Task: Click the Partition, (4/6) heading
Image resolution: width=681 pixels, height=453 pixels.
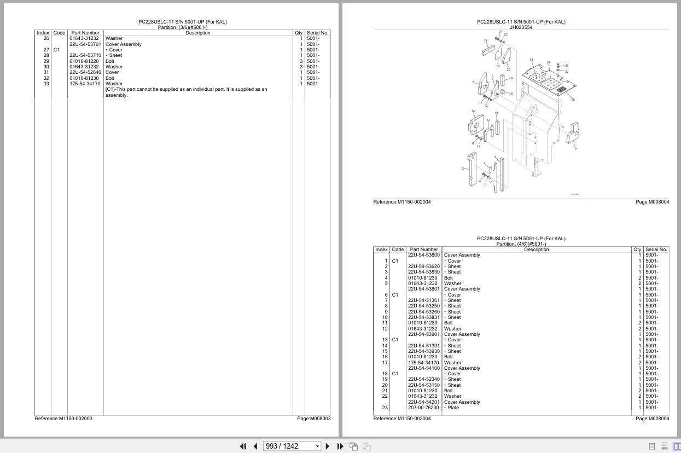Action: tap(521, 244)
